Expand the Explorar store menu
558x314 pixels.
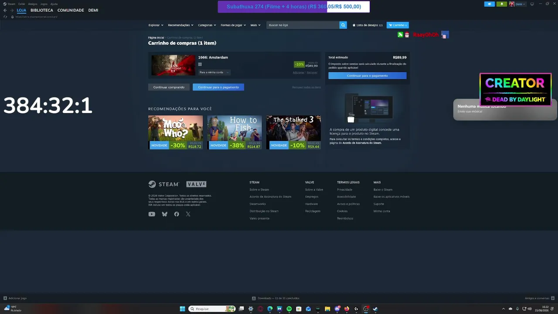156,25
